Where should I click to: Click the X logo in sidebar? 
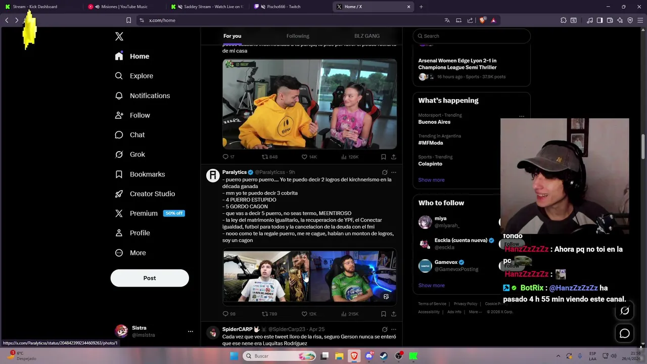pyautogui.click(x=119, y=36)
